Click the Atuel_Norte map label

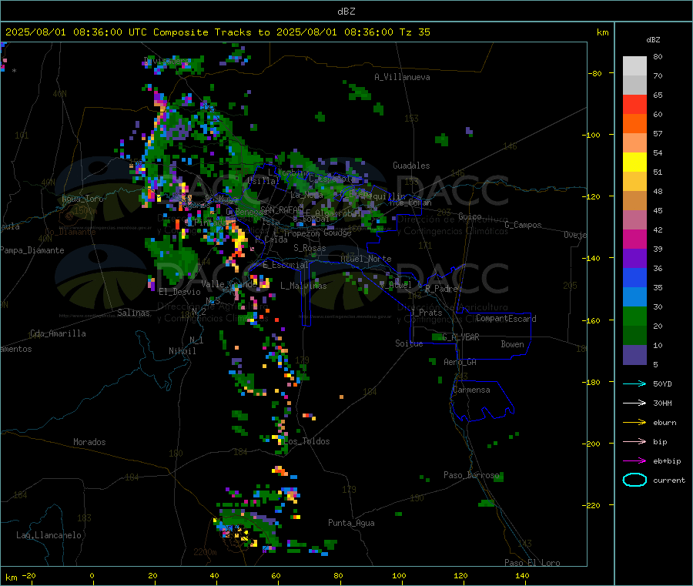(366, 259)
